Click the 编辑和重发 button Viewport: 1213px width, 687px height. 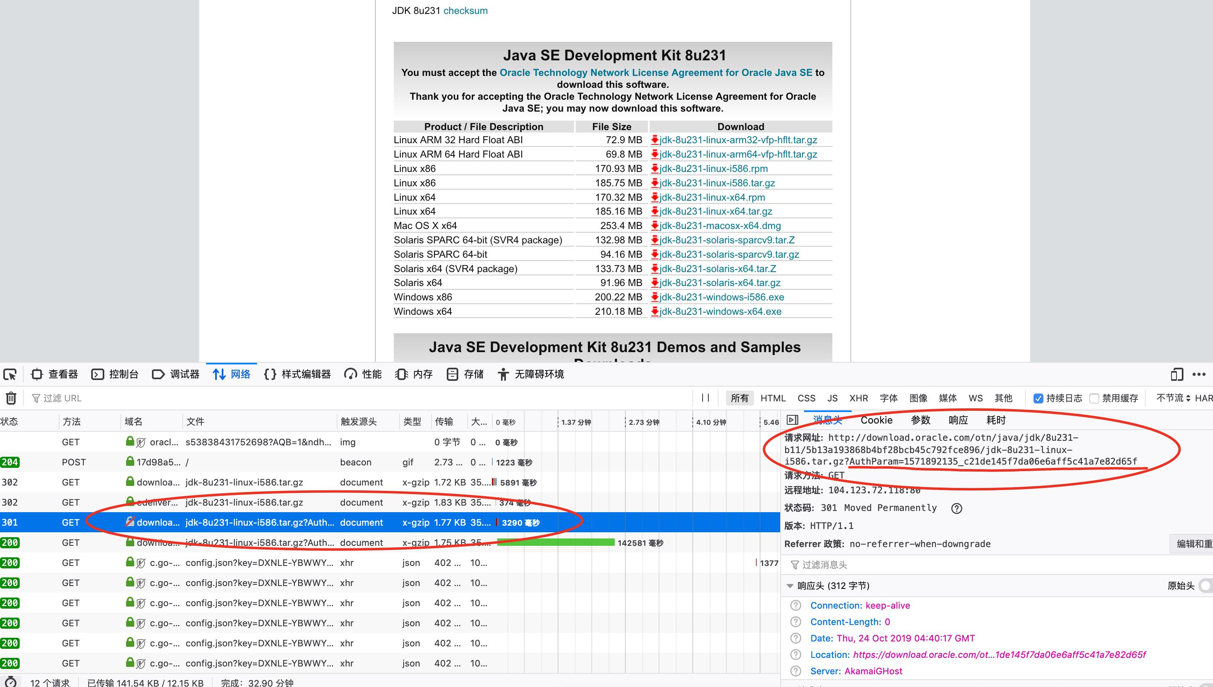(1192, 544)
